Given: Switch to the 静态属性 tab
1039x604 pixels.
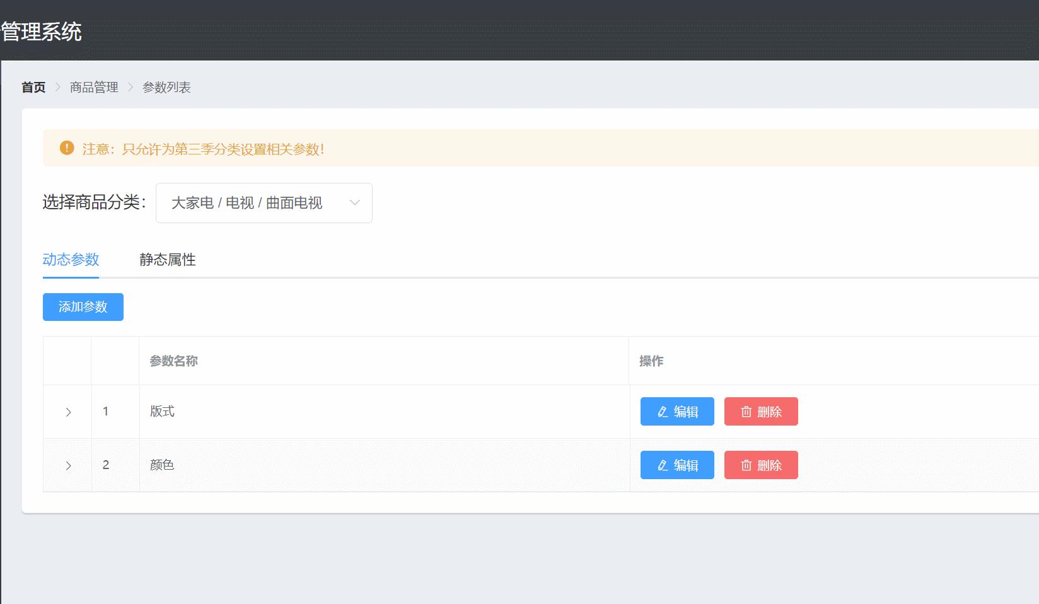Looking at the screenshot, I should pyautogui.click(x=168, y=260).
